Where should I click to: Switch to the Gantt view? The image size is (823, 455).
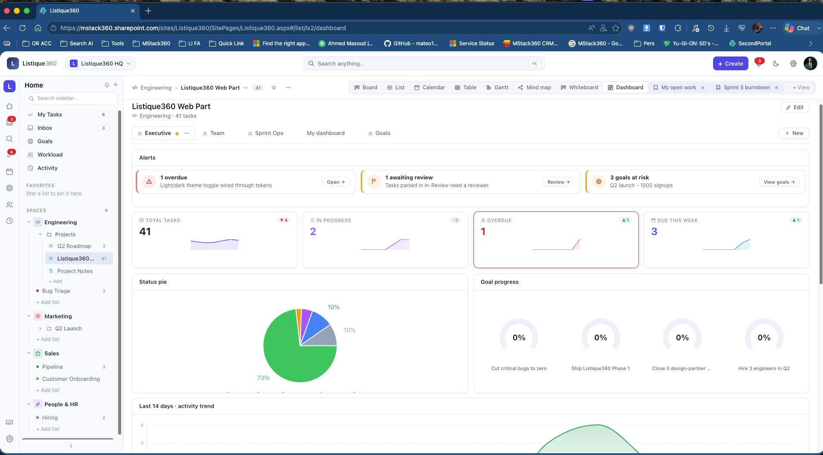pos(497,88)
